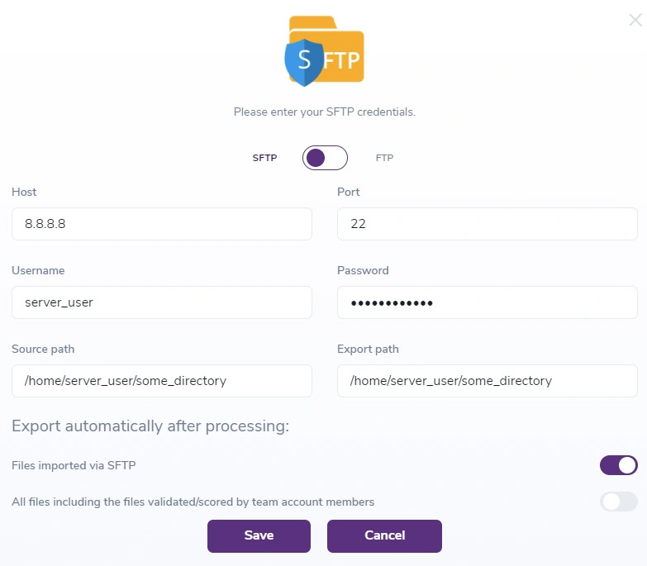647x566 pixels.
Task: Click the Password field label
Action: coord(363,270)
